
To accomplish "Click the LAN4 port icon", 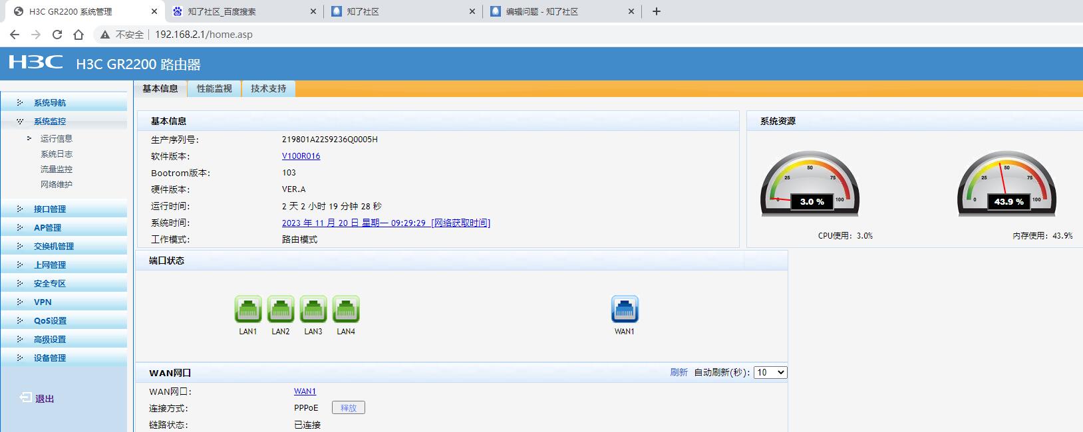I will coord(346,309).
